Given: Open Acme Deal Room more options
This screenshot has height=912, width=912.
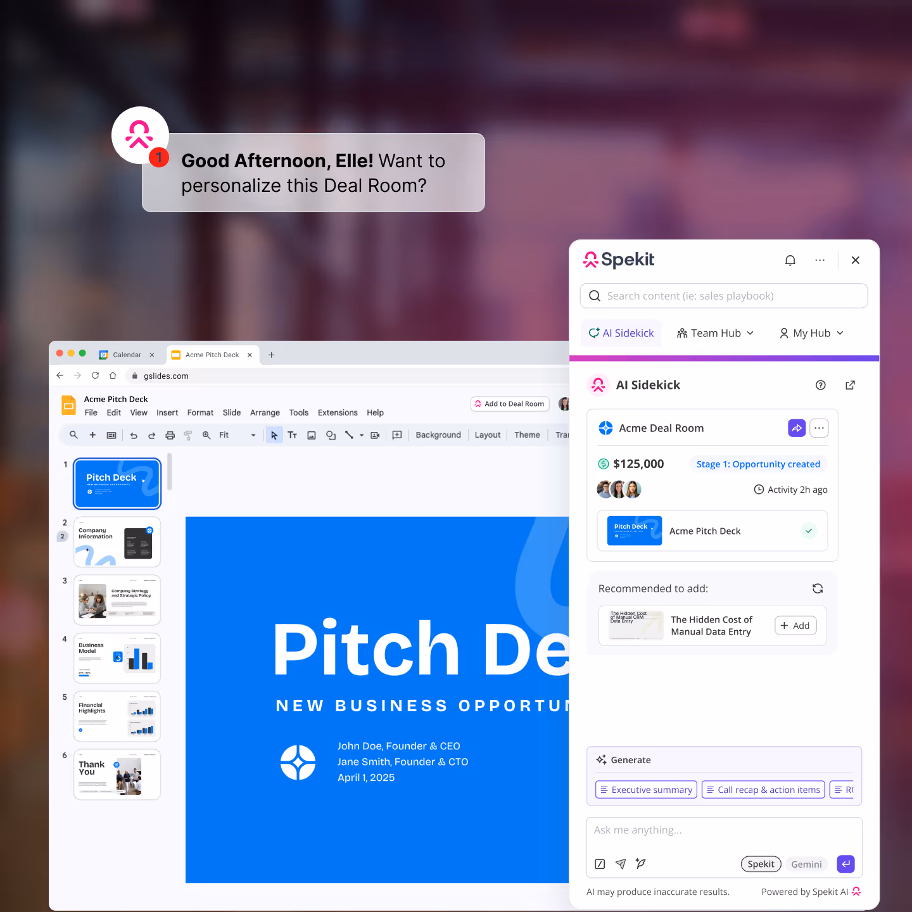Looking at the screenshot, I should [x=819, y=428].
